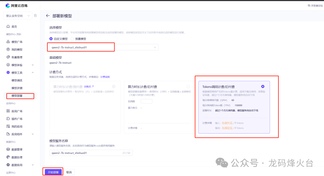Click the 开发者论坛 link text
Screen dimensions: 324x176
317,6
